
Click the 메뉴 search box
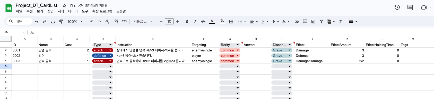[x=19, y=21]
